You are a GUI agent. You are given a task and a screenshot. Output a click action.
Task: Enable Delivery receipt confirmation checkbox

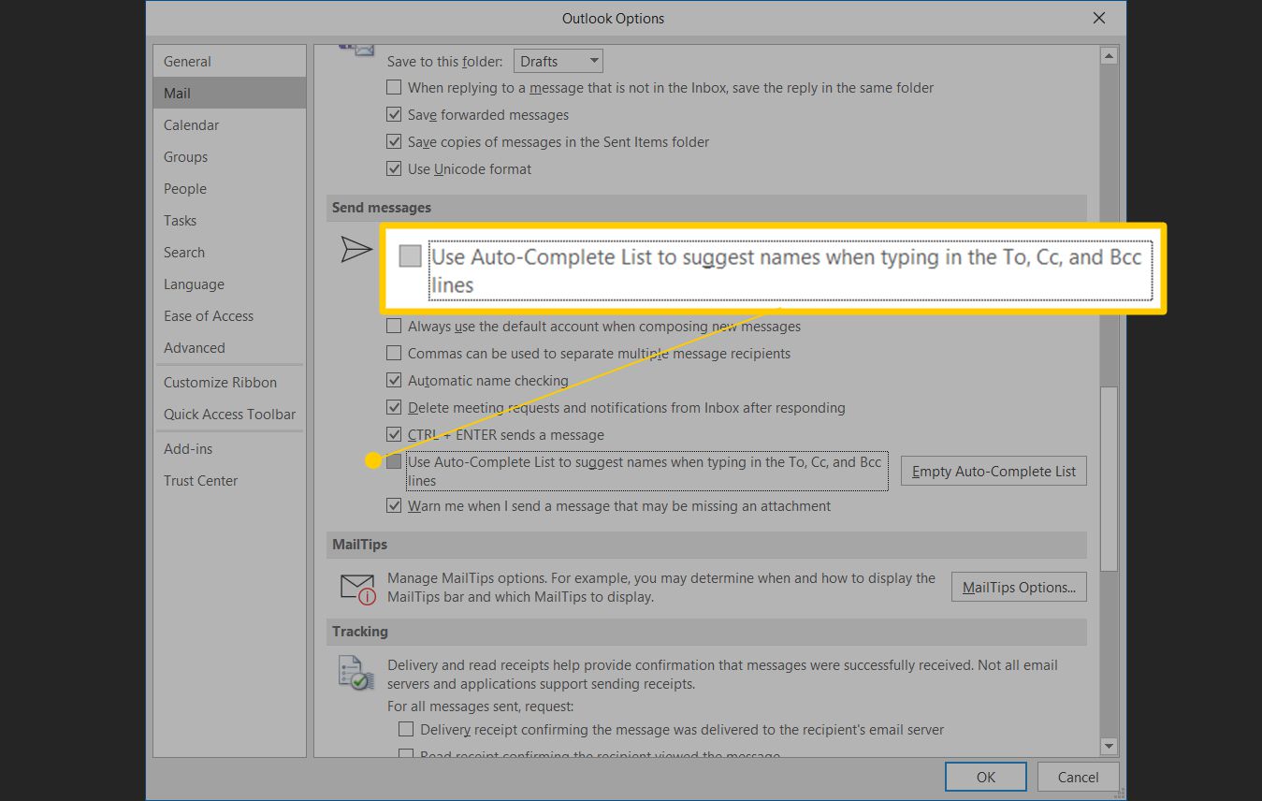tap(406, 730)
